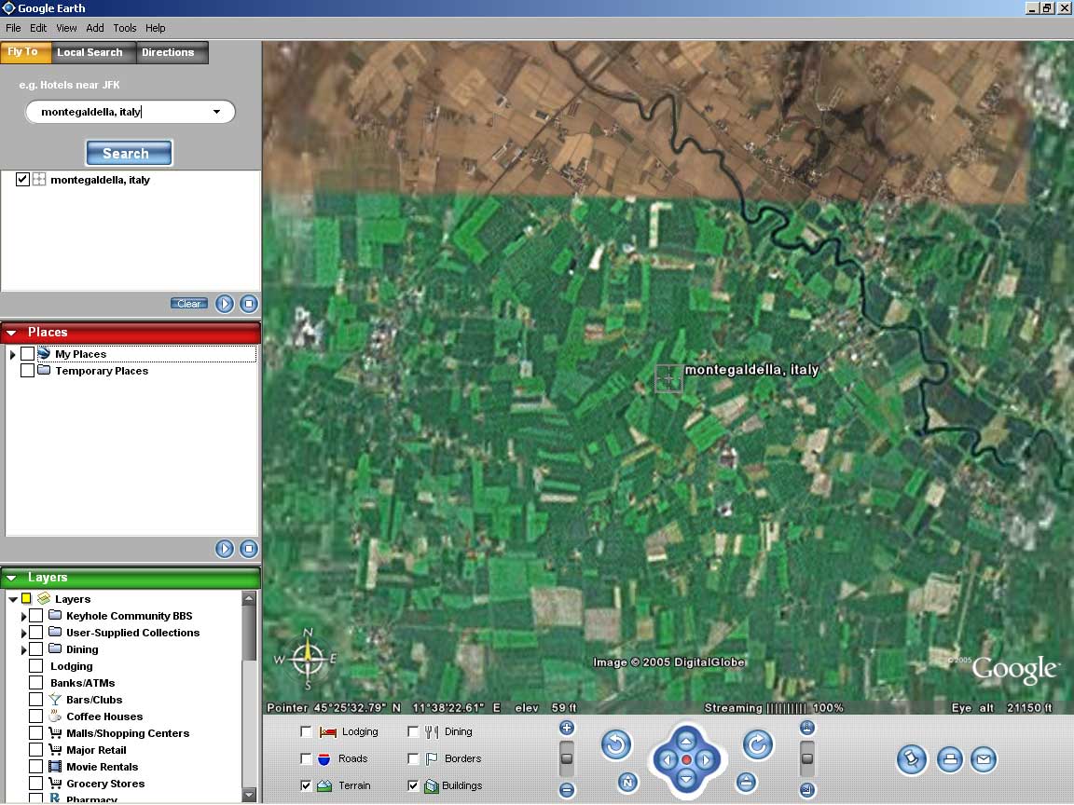This screenshot has height=805, width=1074.
Task: Enable the bottom toolbar Dining checkbox
Action: pyautogui.click(x=413, y=731)
